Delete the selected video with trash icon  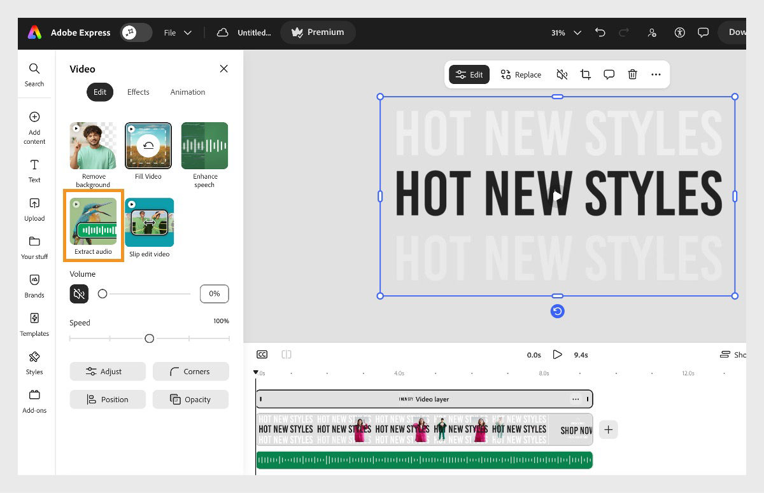click(632, 74)
